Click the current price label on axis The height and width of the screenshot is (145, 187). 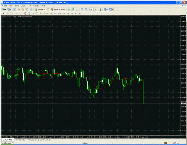click(x=183, y=104)
